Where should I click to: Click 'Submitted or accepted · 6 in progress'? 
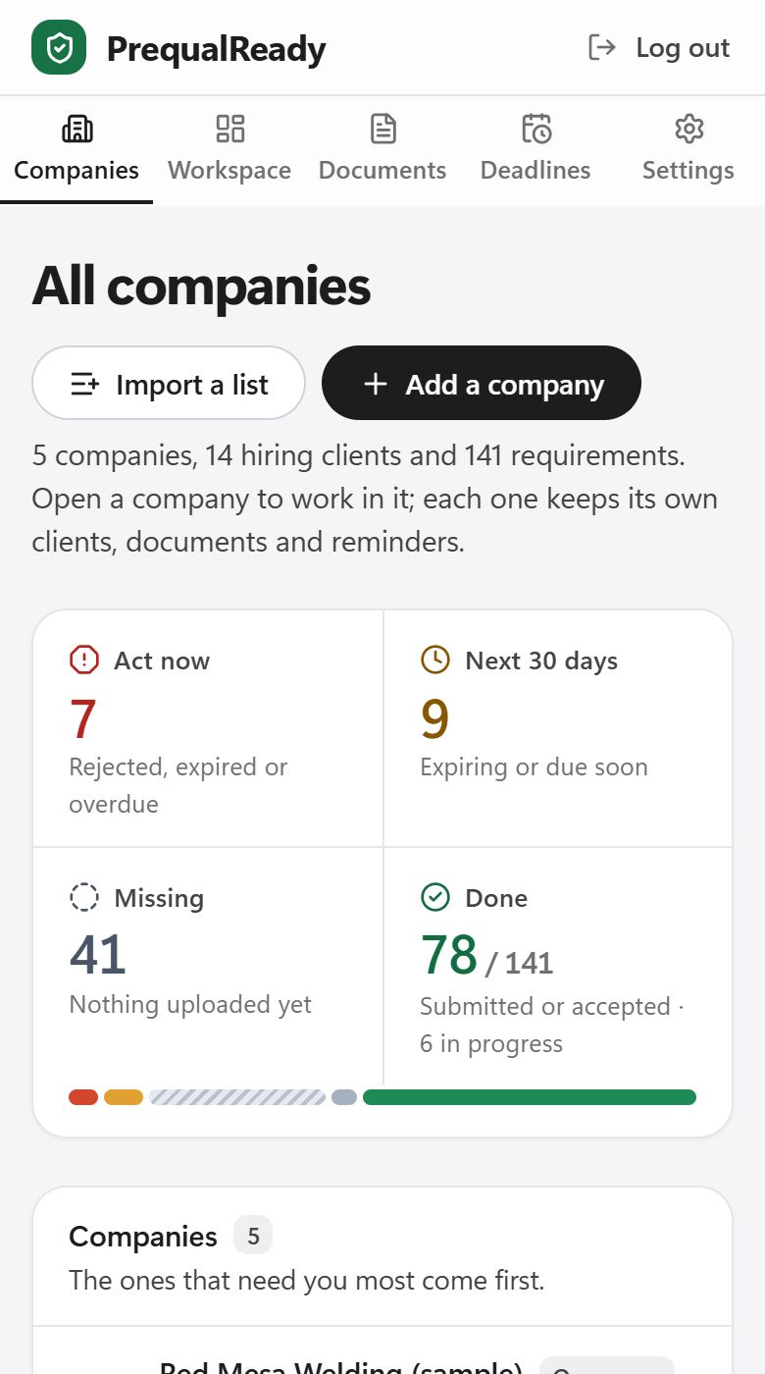click(552, 1025)
